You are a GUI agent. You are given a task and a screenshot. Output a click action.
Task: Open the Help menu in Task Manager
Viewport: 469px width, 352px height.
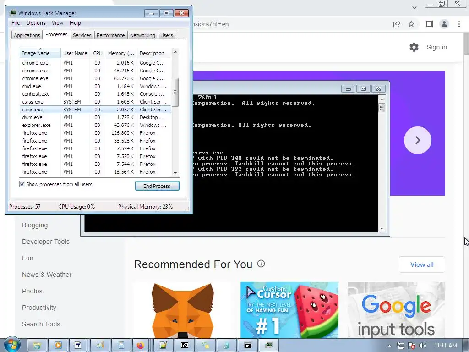(x=75, y=23)
